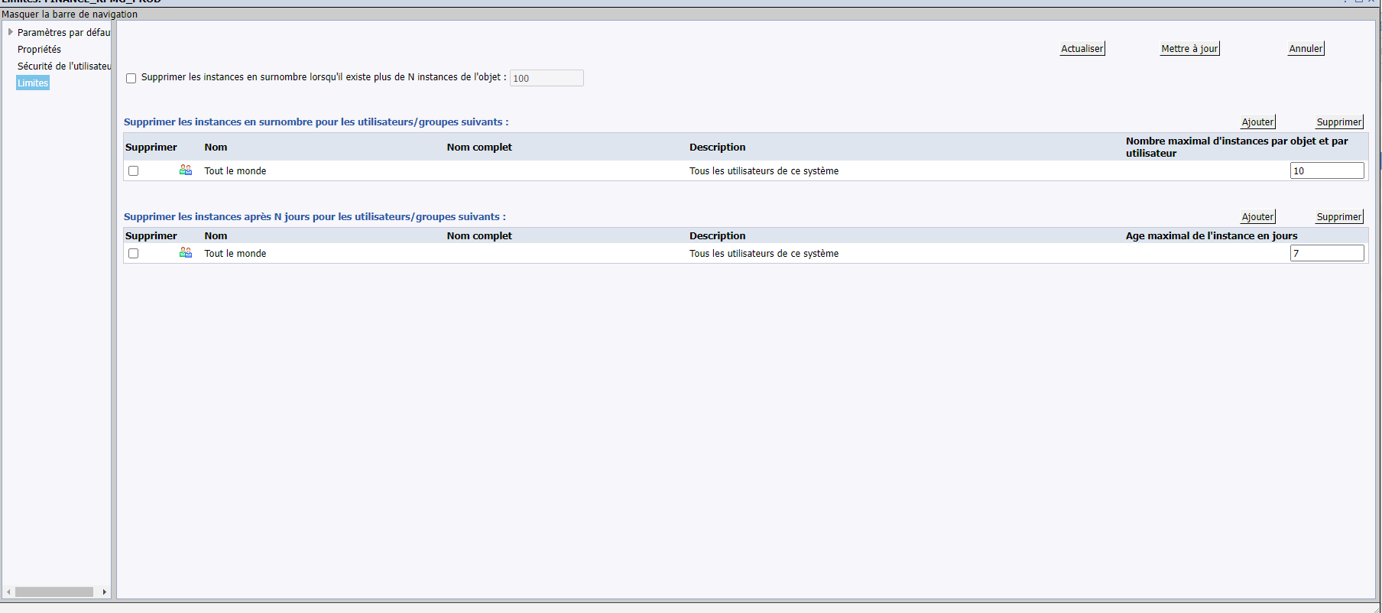
Task: Click the Actualiser button
Action: coord(1082,48)
